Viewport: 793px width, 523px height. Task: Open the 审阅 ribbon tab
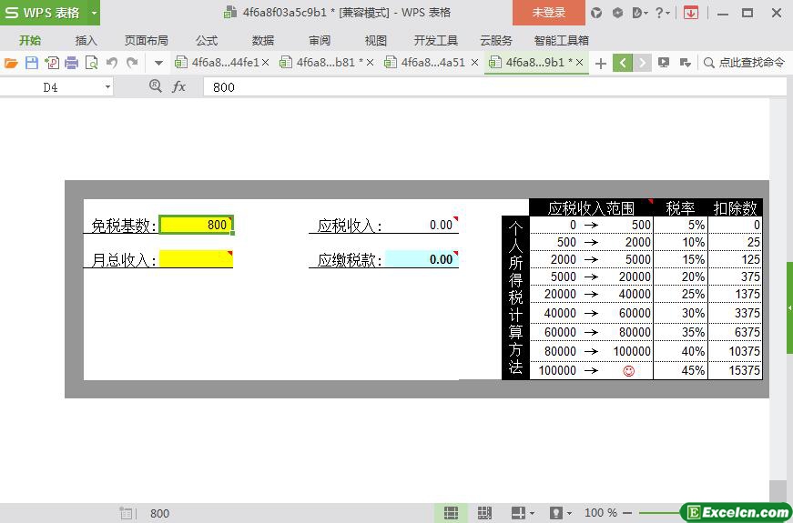320,40
